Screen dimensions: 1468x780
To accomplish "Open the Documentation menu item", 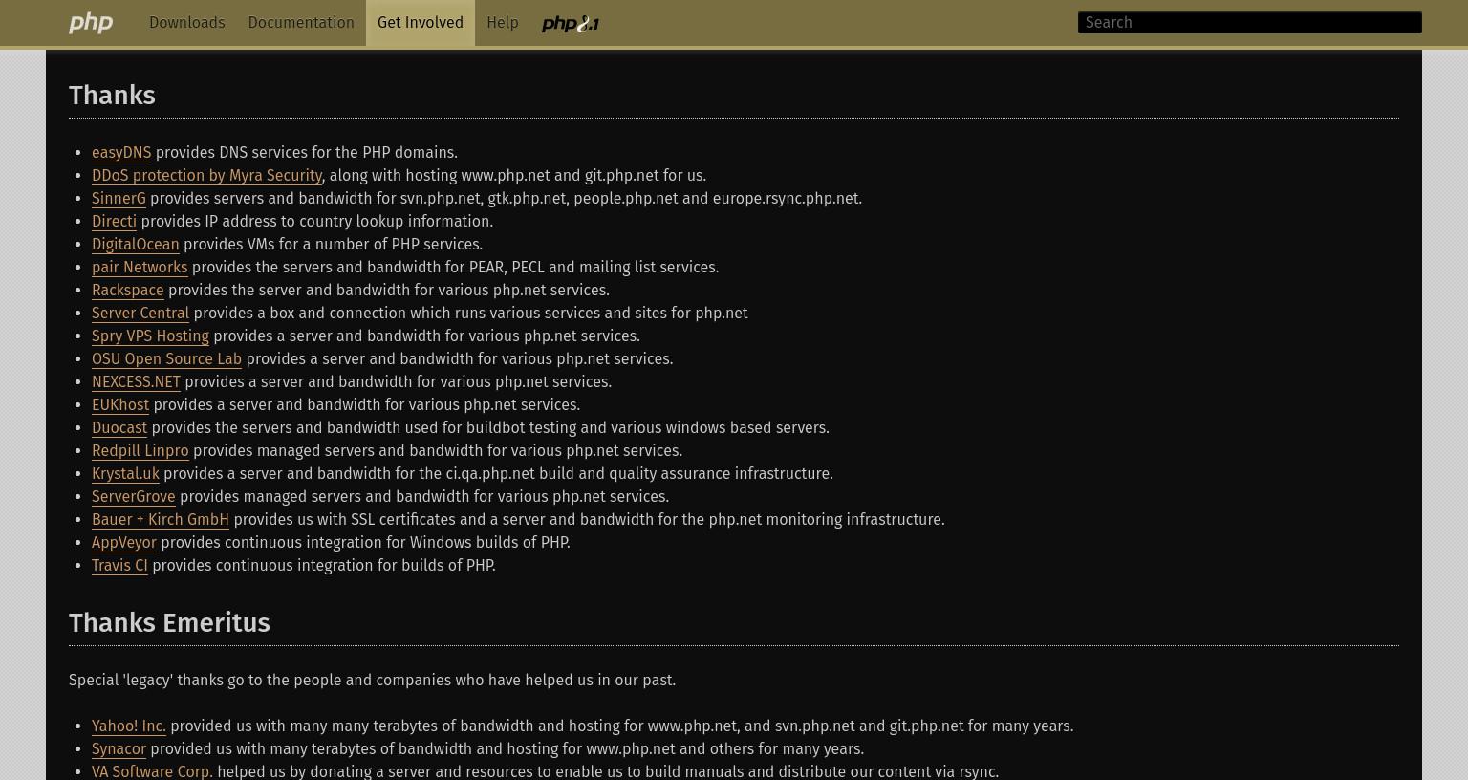I will pyautogui.click(x=301, y=23).
